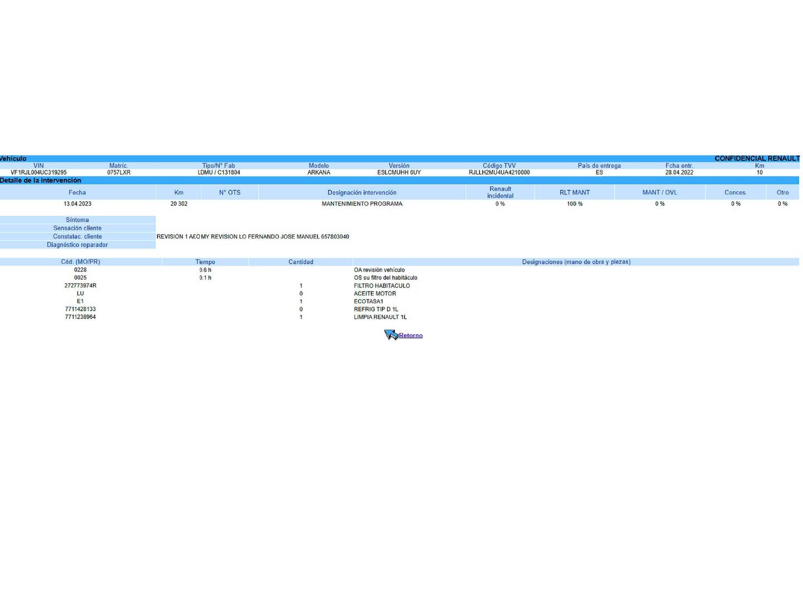
Task: Select labor code 0025
Action: click(80, 278)
